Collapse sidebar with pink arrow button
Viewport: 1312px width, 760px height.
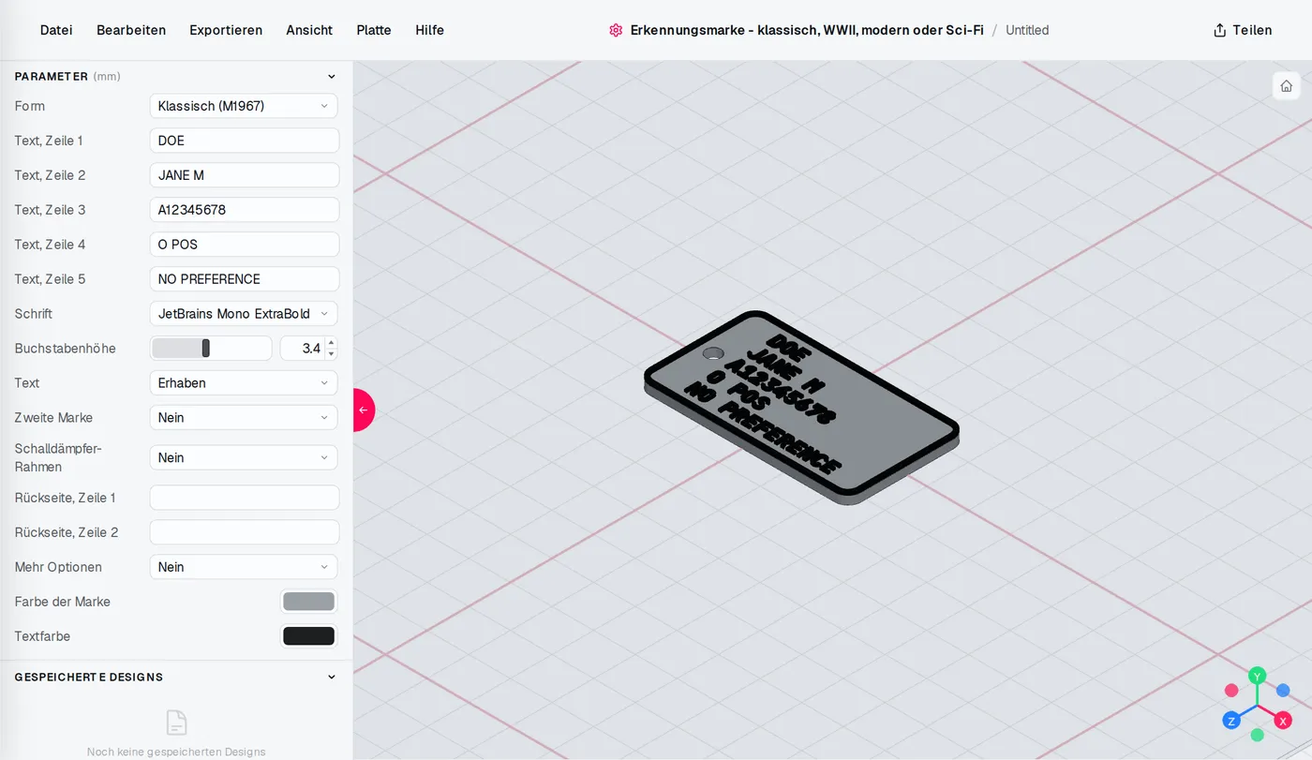(x=363, y=410)
